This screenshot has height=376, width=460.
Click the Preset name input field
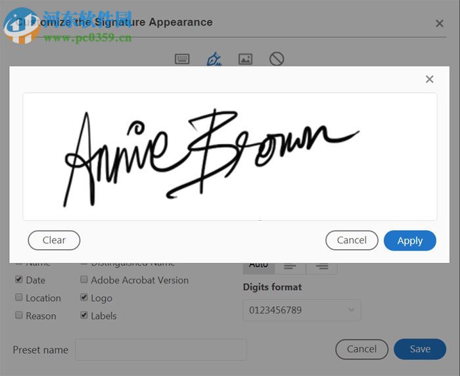pyautogui.click(x=161, y=350)
